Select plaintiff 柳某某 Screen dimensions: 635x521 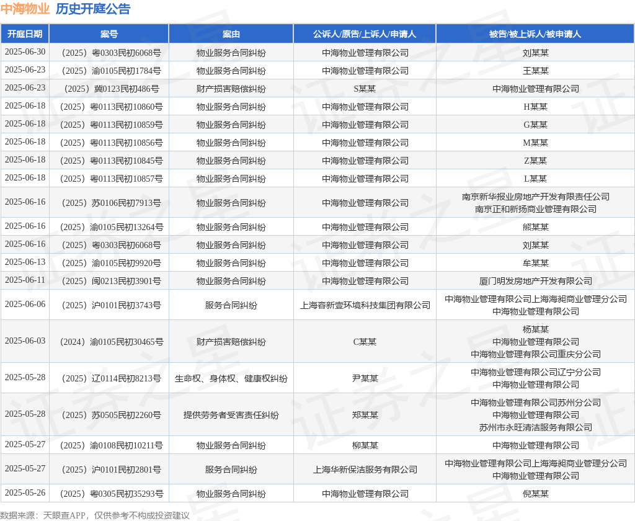(x=365, y=446)
